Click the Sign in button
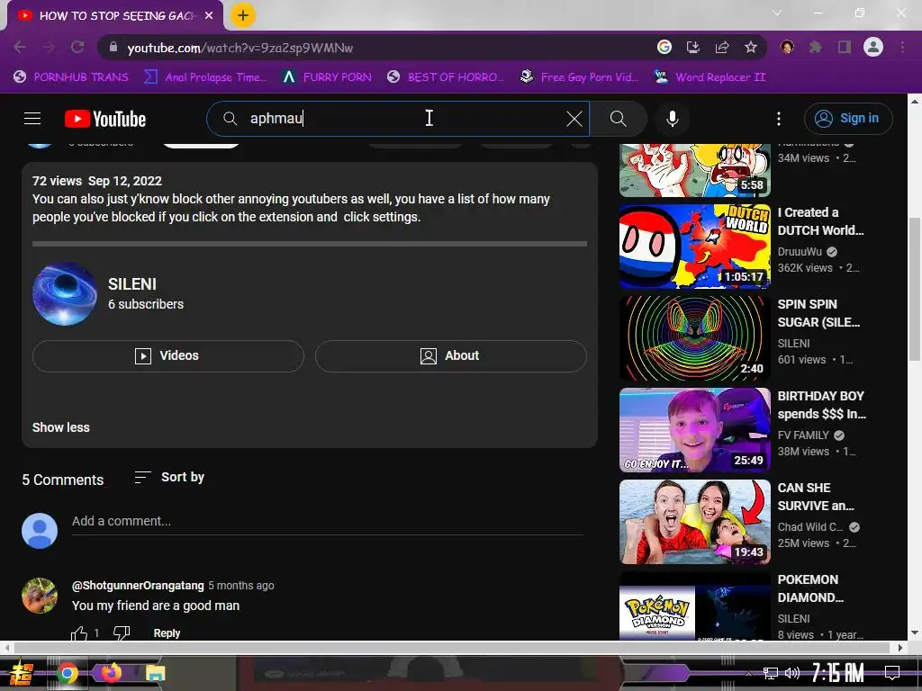Image resolution: width=922 pixels, height=691 pixels. pyautogui.click(x=848, y=119)
